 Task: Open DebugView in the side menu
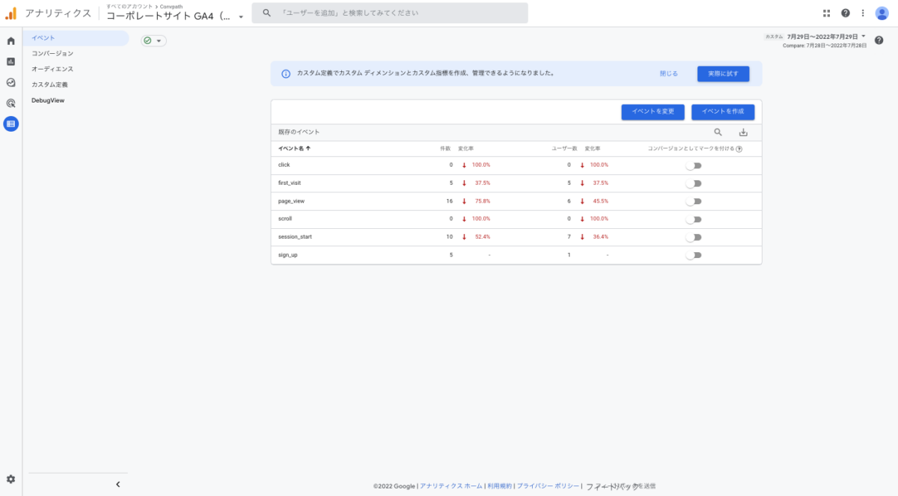48,100
